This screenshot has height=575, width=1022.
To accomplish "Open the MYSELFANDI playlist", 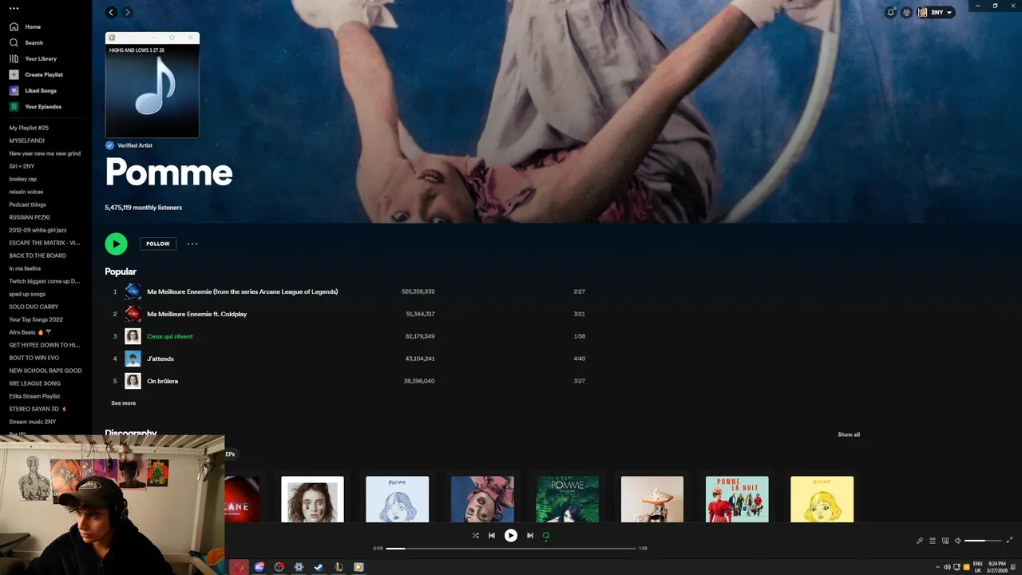I will (27, 141).
